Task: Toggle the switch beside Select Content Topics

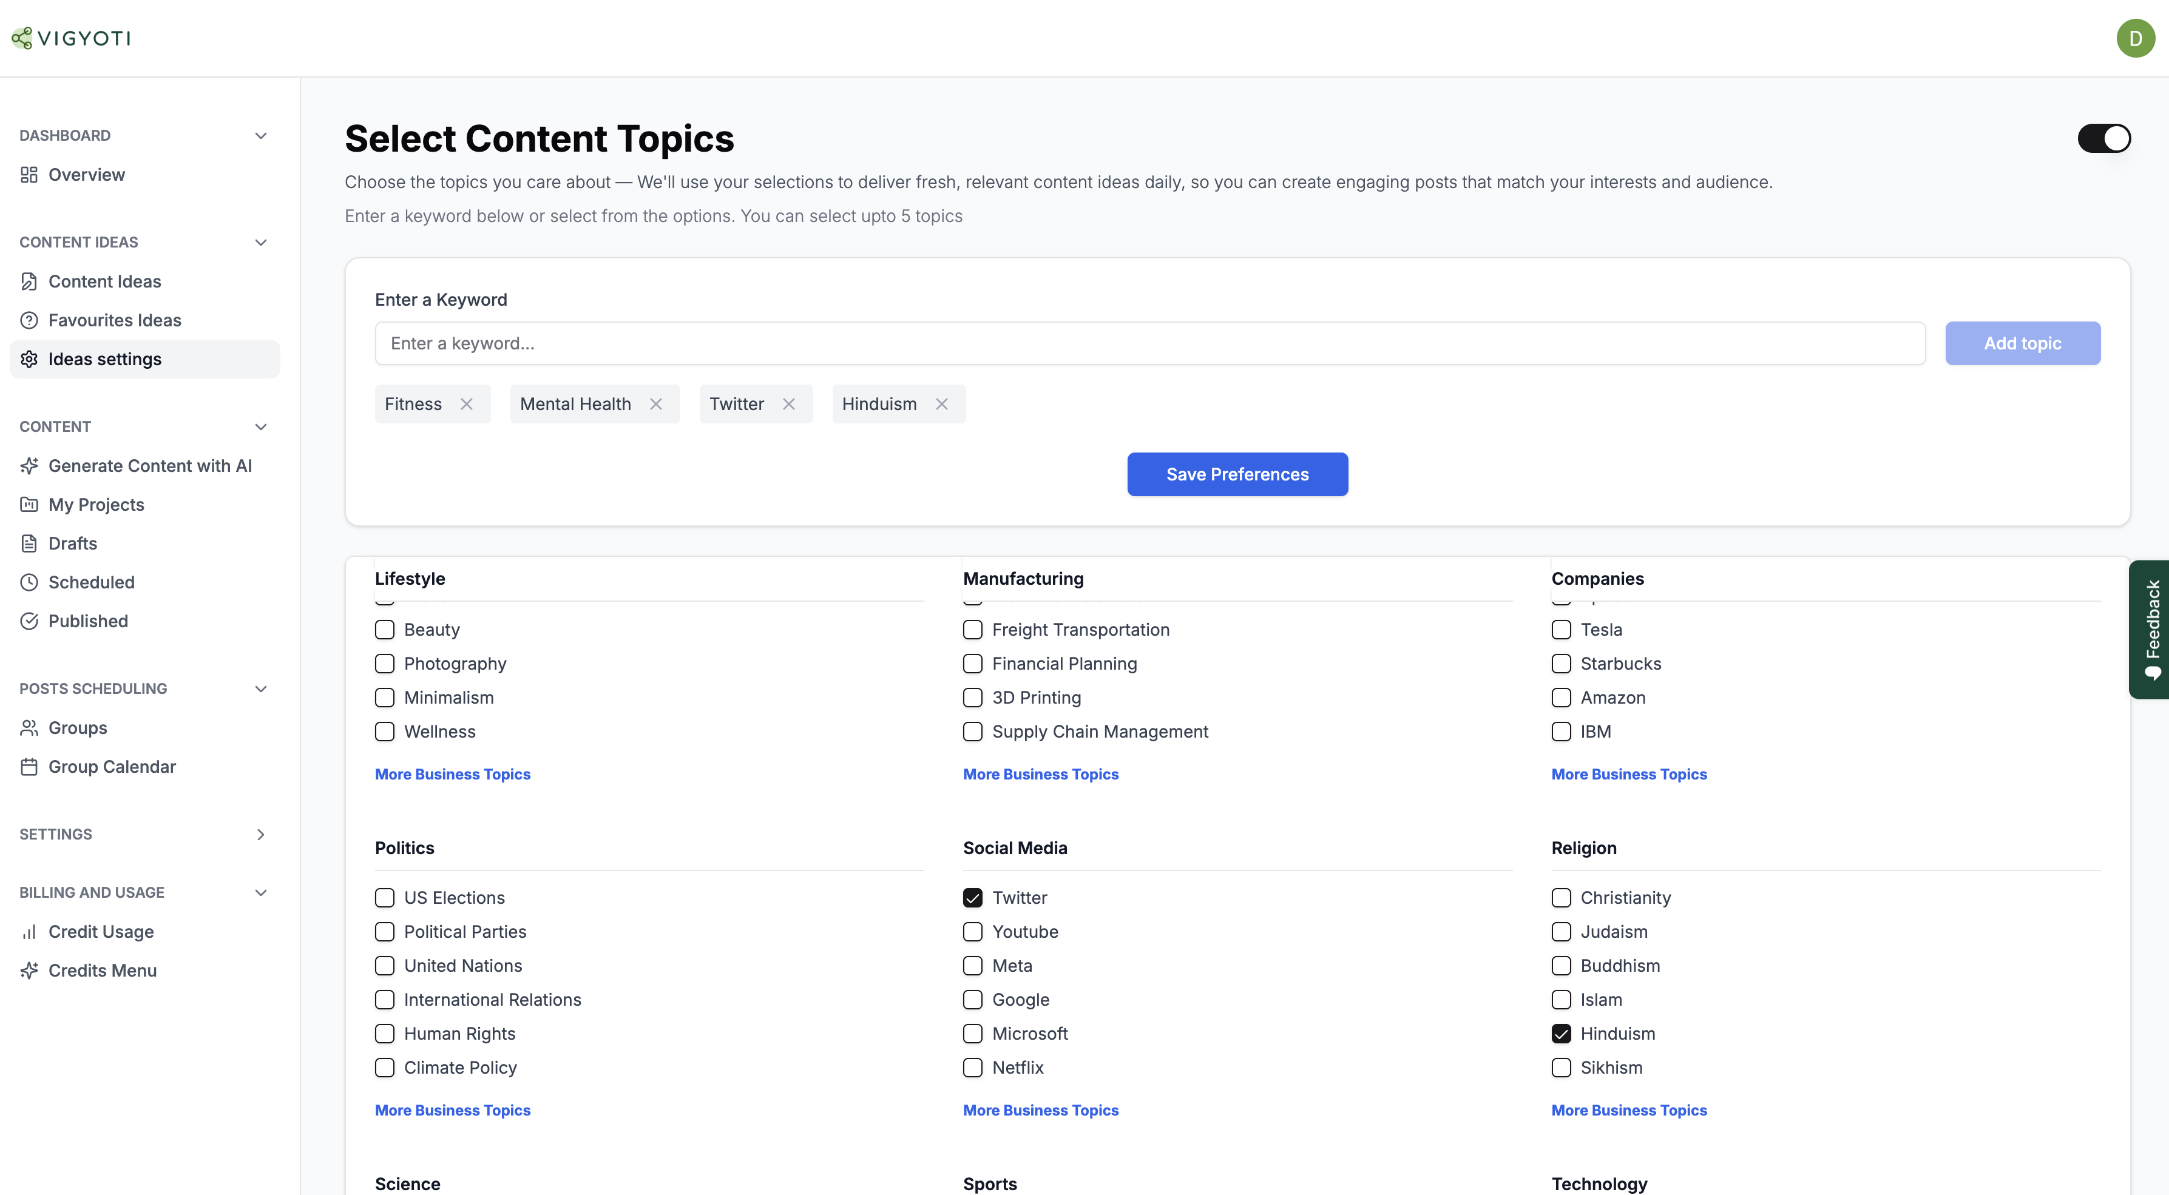Action: (x=2103, y=138)
